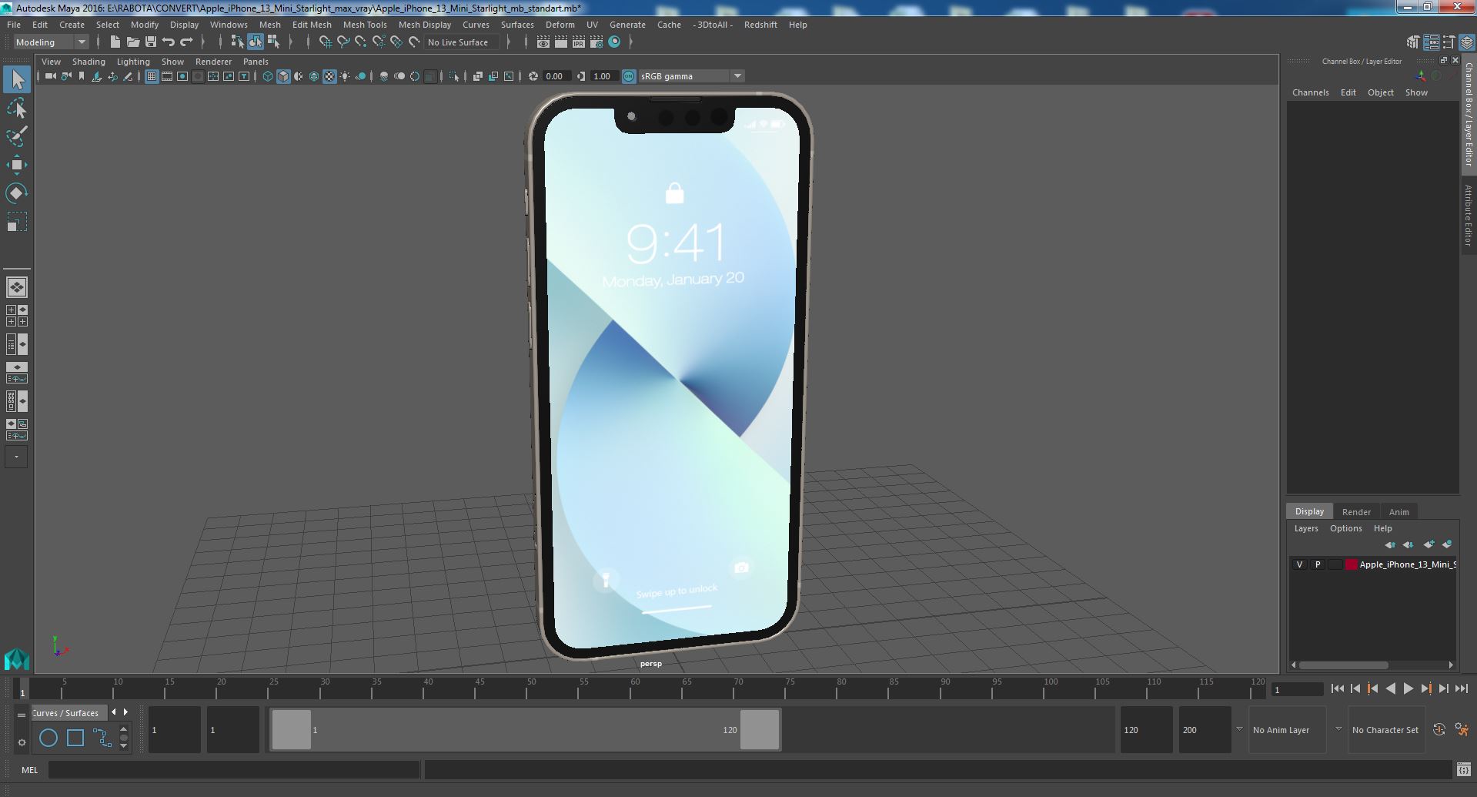1477x797 pixels.
Task: Open Hypershade with blue sphere icon
Action: 614,42
